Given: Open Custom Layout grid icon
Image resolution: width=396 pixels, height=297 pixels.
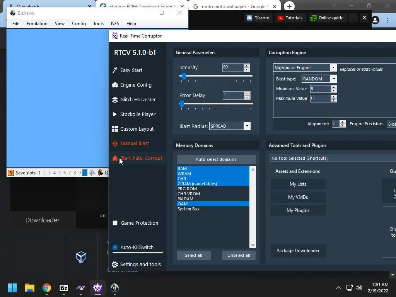Looking at the screenshot, I should [x=114, y=129].
